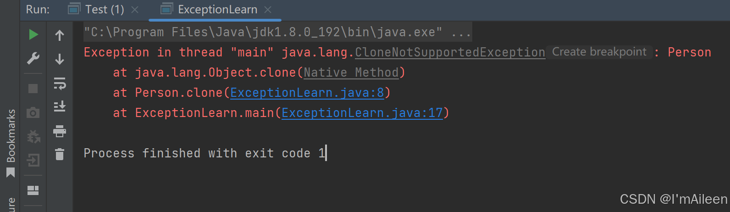Open the wrench settings icon
Viewport: 730px width, 212px height.
(x=33, y=59)
